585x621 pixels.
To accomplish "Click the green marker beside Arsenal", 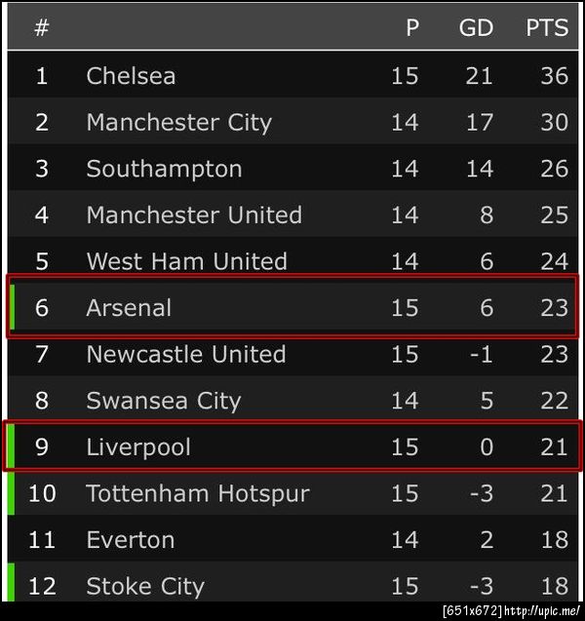I will pos(12,308).
